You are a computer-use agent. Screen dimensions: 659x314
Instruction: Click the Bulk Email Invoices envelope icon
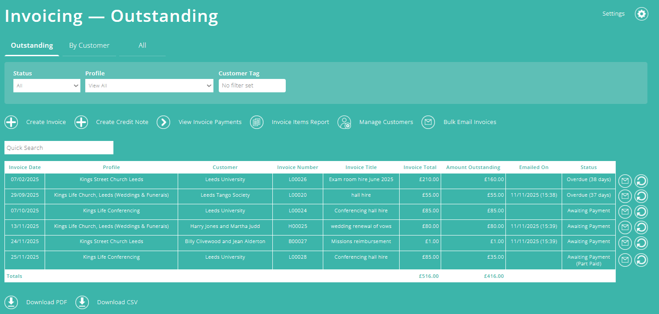click(428, 122)
